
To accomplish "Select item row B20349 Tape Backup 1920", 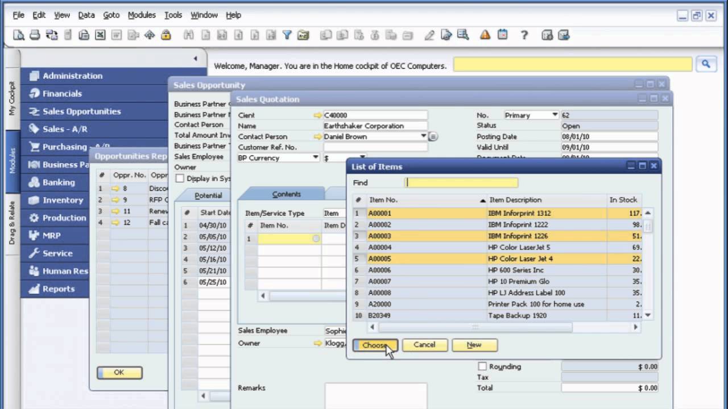I will (x=497, y=315).
